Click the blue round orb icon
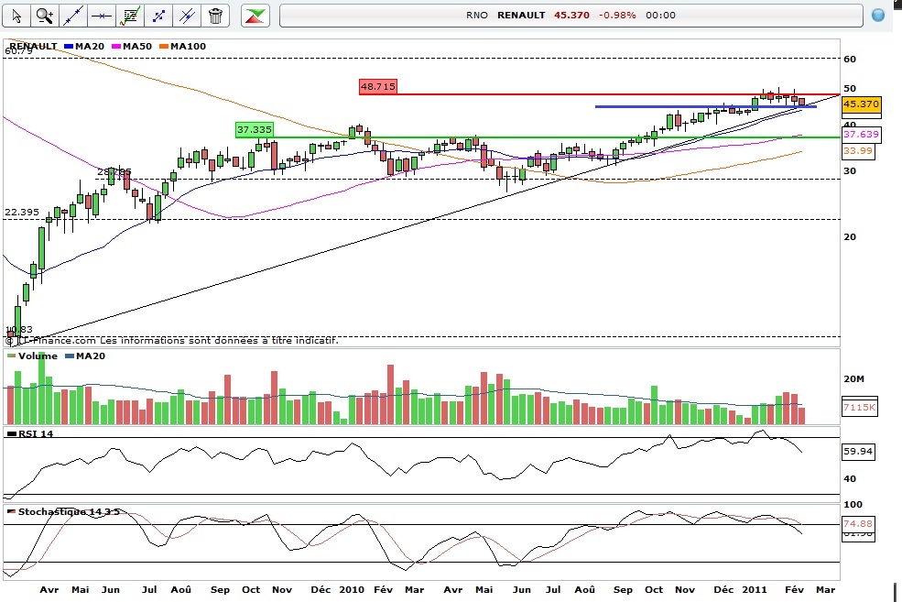902x602 pixels. click(878, 15)
